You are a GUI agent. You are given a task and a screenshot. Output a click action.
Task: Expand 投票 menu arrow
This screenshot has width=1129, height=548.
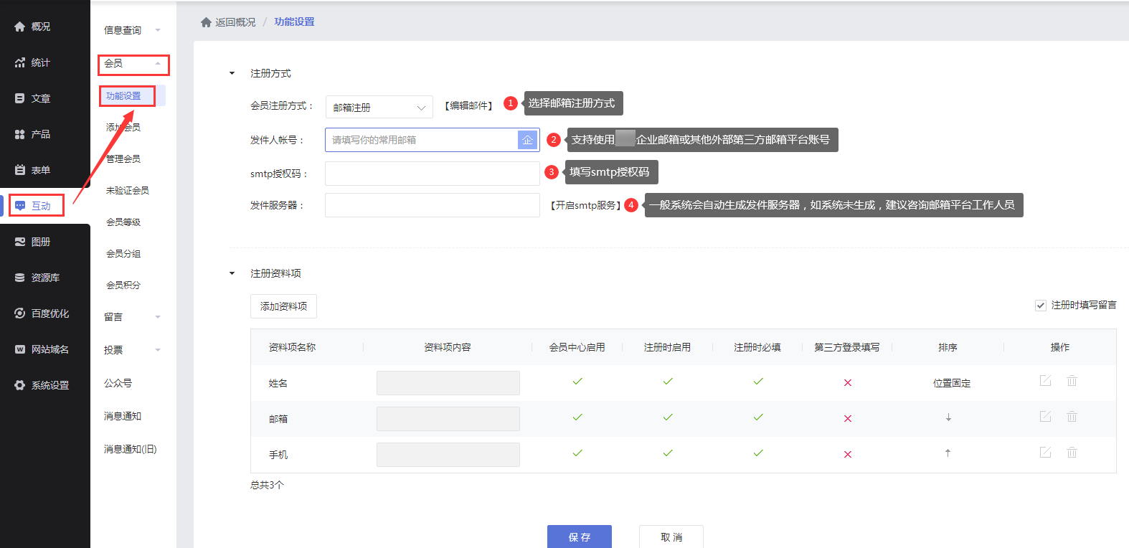[x=158, y=350]
